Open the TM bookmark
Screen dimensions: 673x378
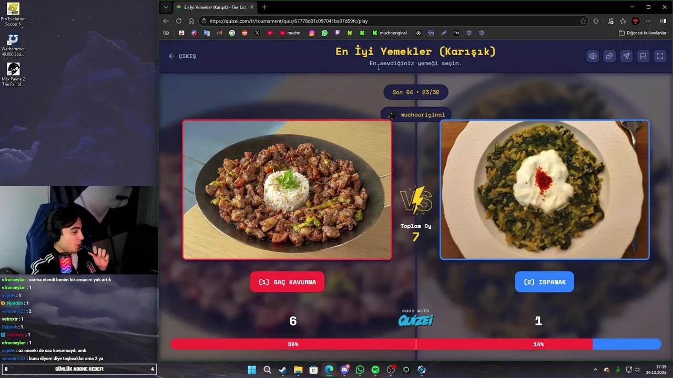coord(456,33)
